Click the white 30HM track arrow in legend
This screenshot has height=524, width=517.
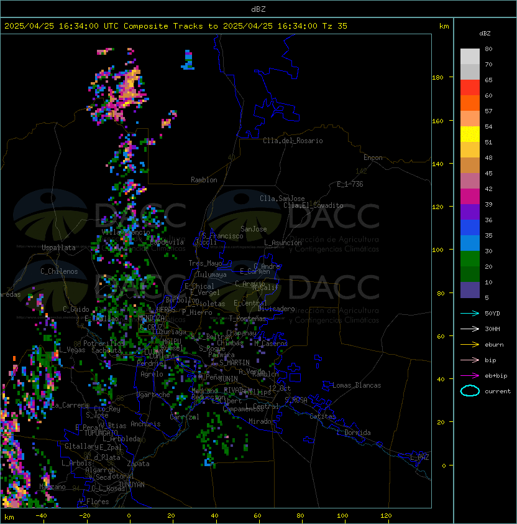click(x=470, y=329)
